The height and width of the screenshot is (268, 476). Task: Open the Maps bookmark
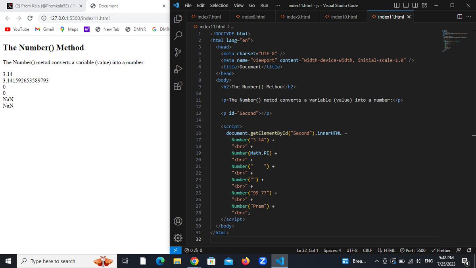coord(69,29)
